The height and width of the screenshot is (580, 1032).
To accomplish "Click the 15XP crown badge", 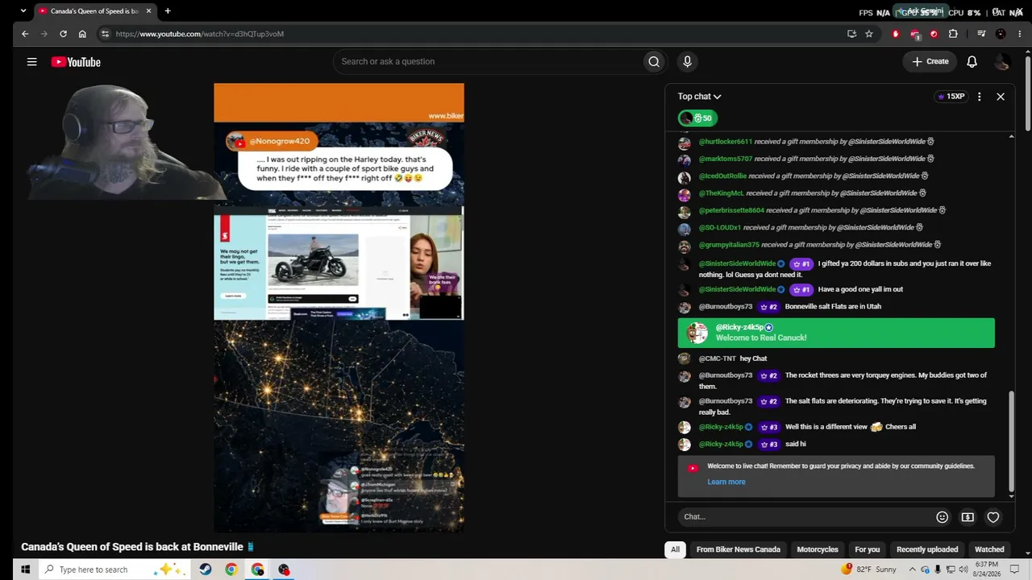I will point(951,97).
